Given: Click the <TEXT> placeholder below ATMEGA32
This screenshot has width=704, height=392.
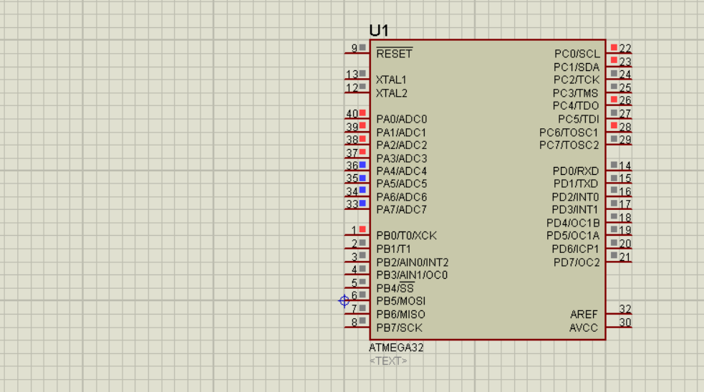Looking at the screenshot, I should pyautogui.click(x=388, y=360).
